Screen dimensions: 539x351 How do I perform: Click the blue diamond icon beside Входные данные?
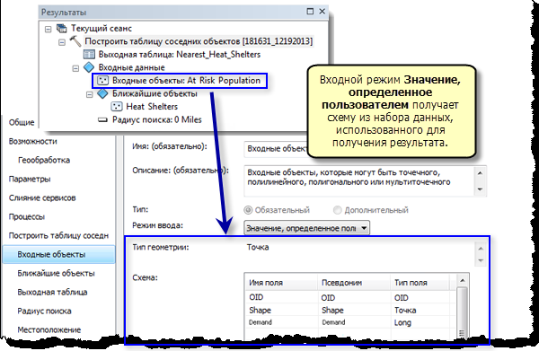(x=89, y=67)
